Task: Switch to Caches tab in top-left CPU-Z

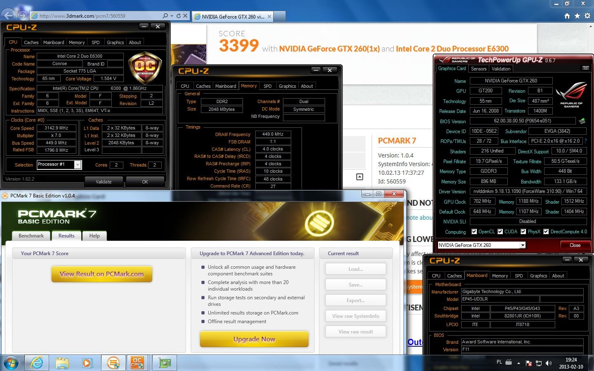Action: tap(31, 42)
